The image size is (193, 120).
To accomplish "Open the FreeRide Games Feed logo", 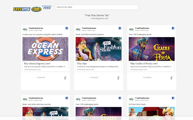I will [x=32, y=9].
